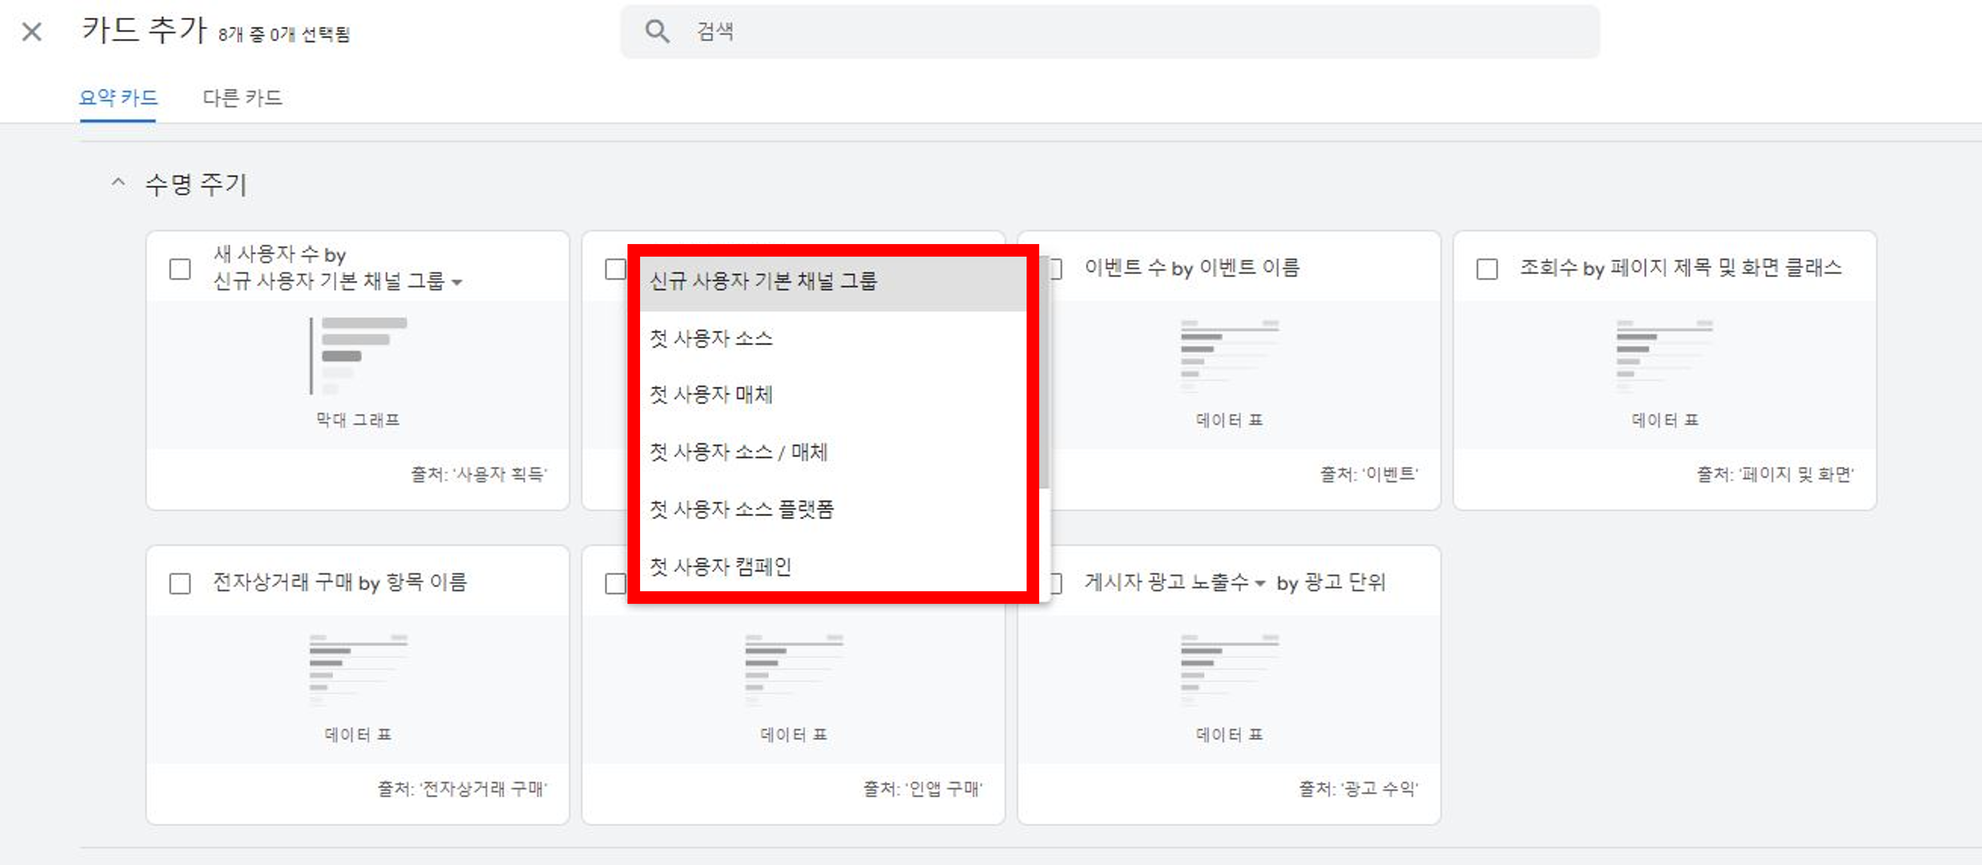Check the 조회수 by 페이지 제목 checkbox
1982x865 pixels.
(1486, 269)
